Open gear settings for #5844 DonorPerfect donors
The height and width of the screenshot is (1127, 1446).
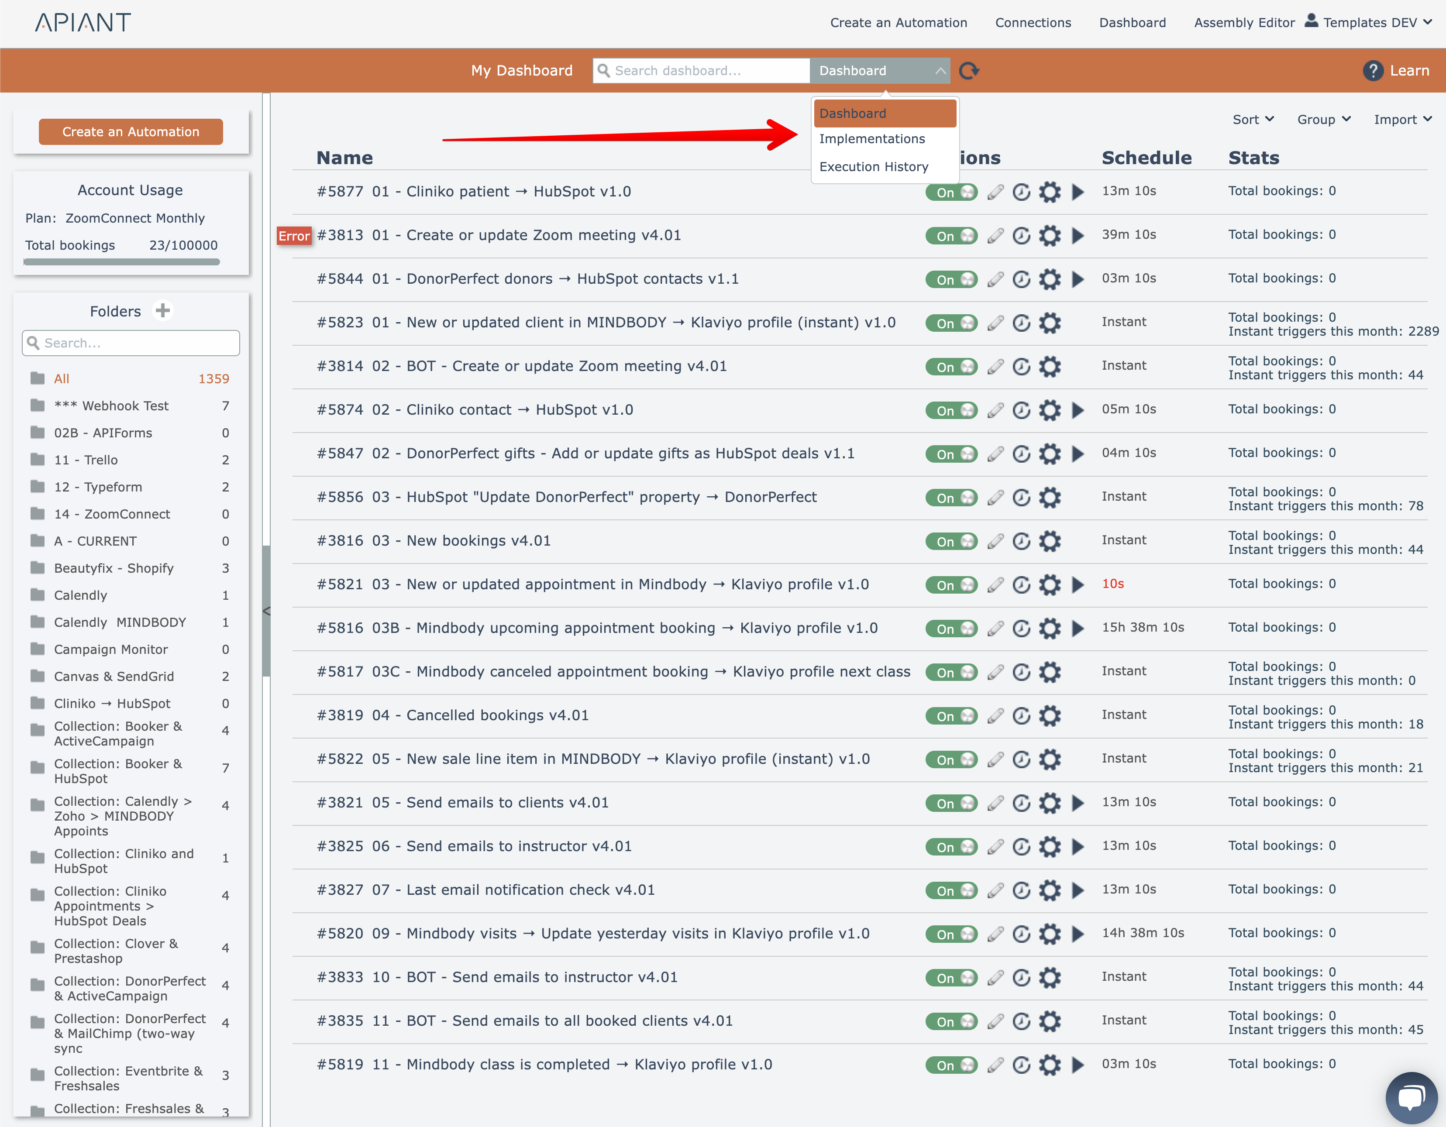[x=1050, y=279]
